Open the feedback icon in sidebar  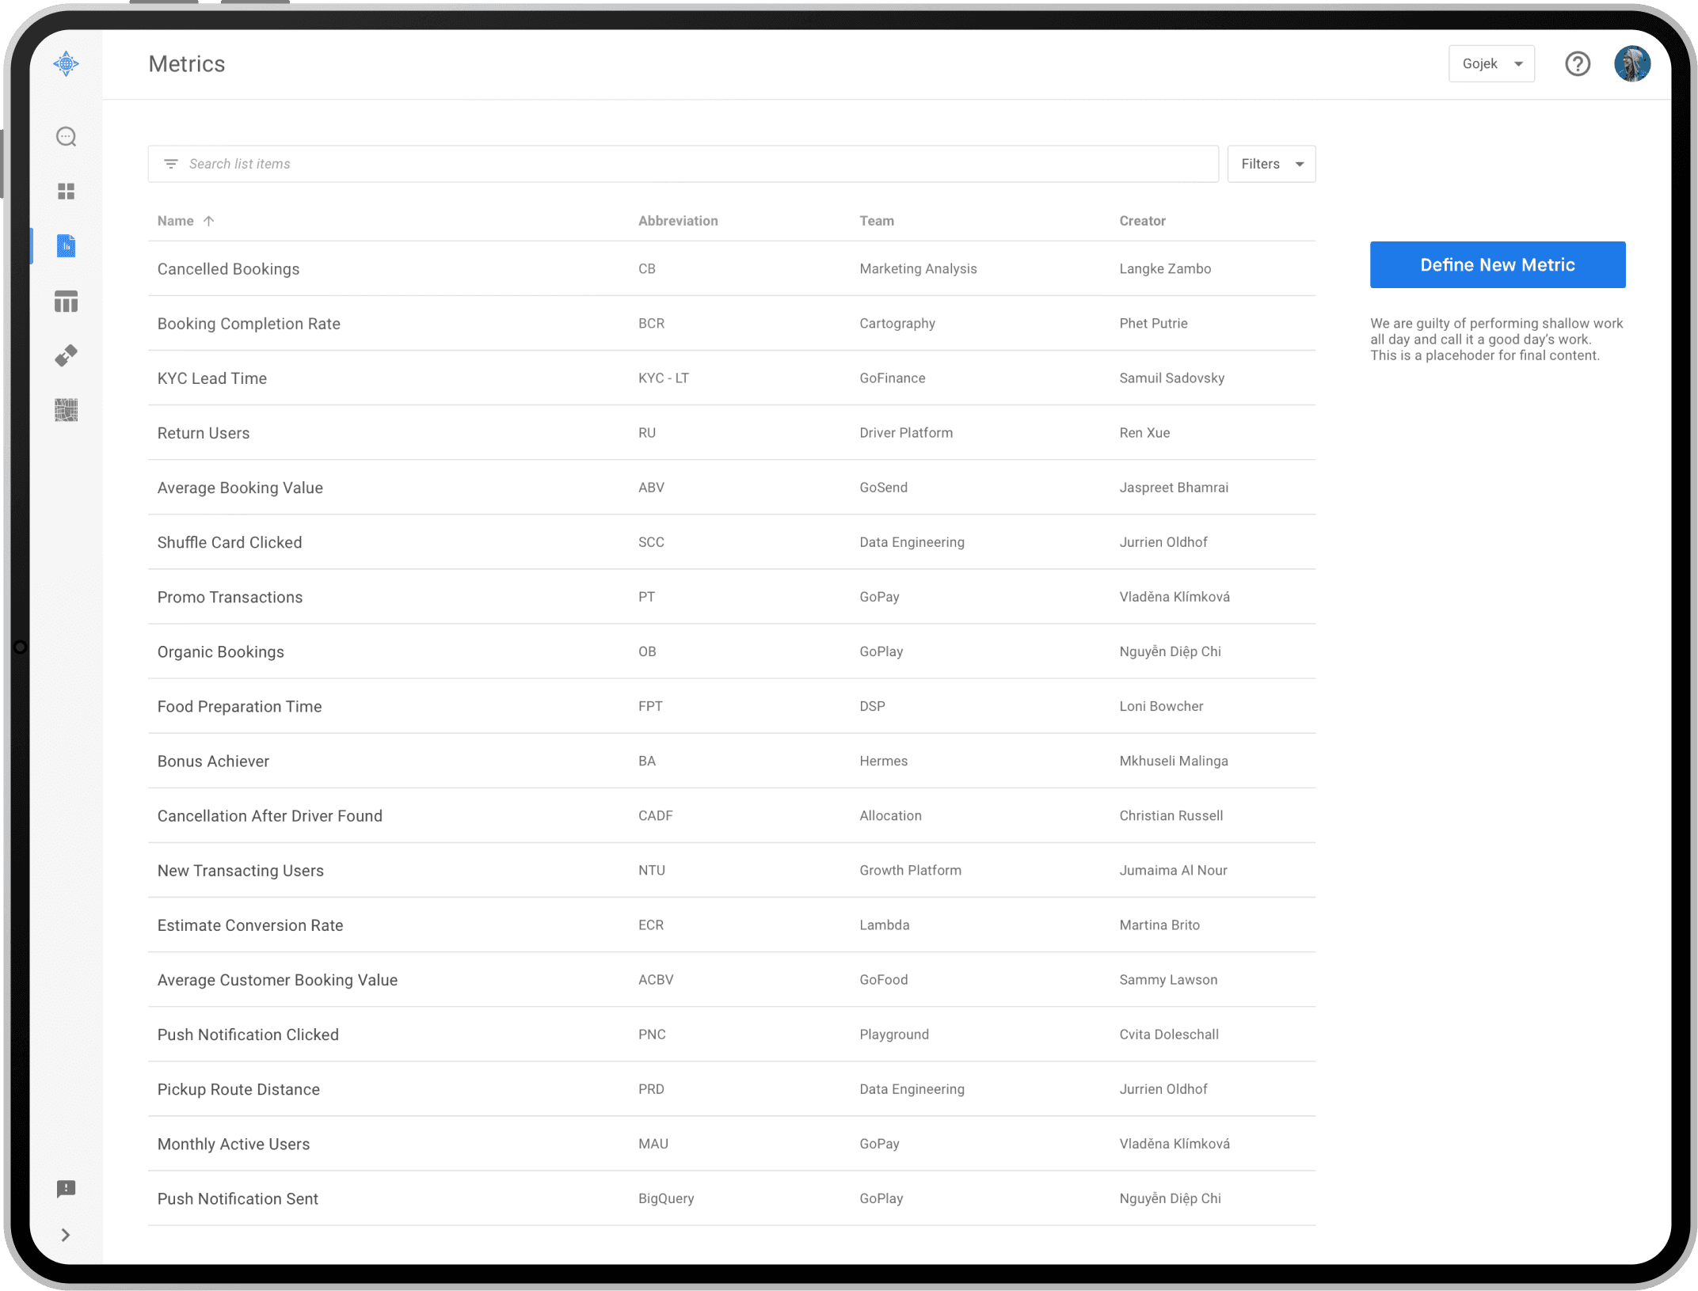[x=67, y=1188]
